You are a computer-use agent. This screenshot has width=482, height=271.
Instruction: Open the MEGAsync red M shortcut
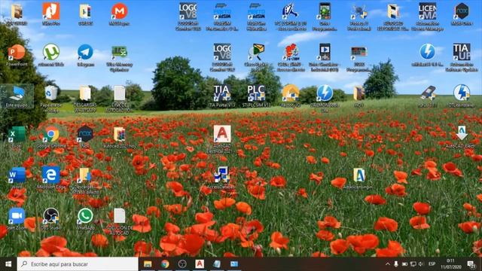pos(119,11)
